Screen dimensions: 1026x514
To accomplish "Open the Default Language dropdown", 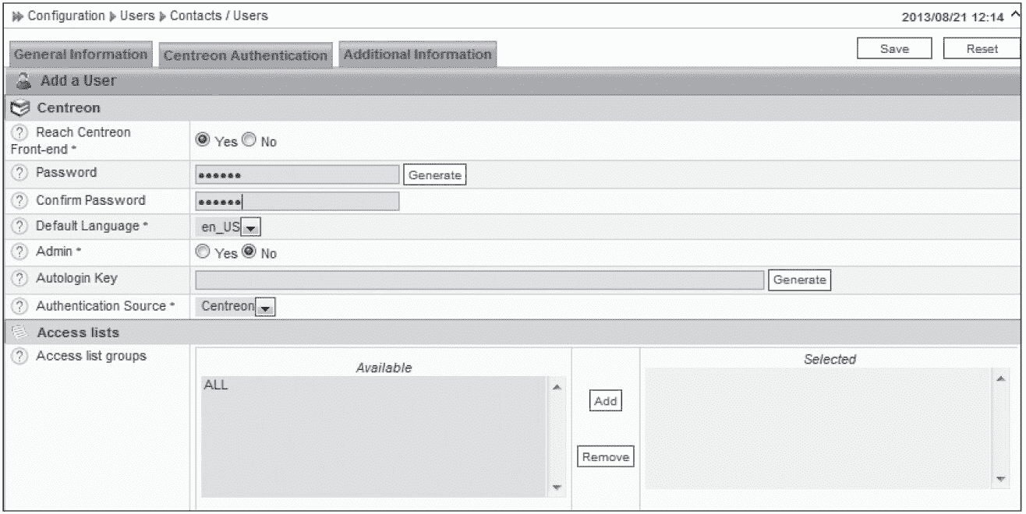I will (x=249, y=227).
